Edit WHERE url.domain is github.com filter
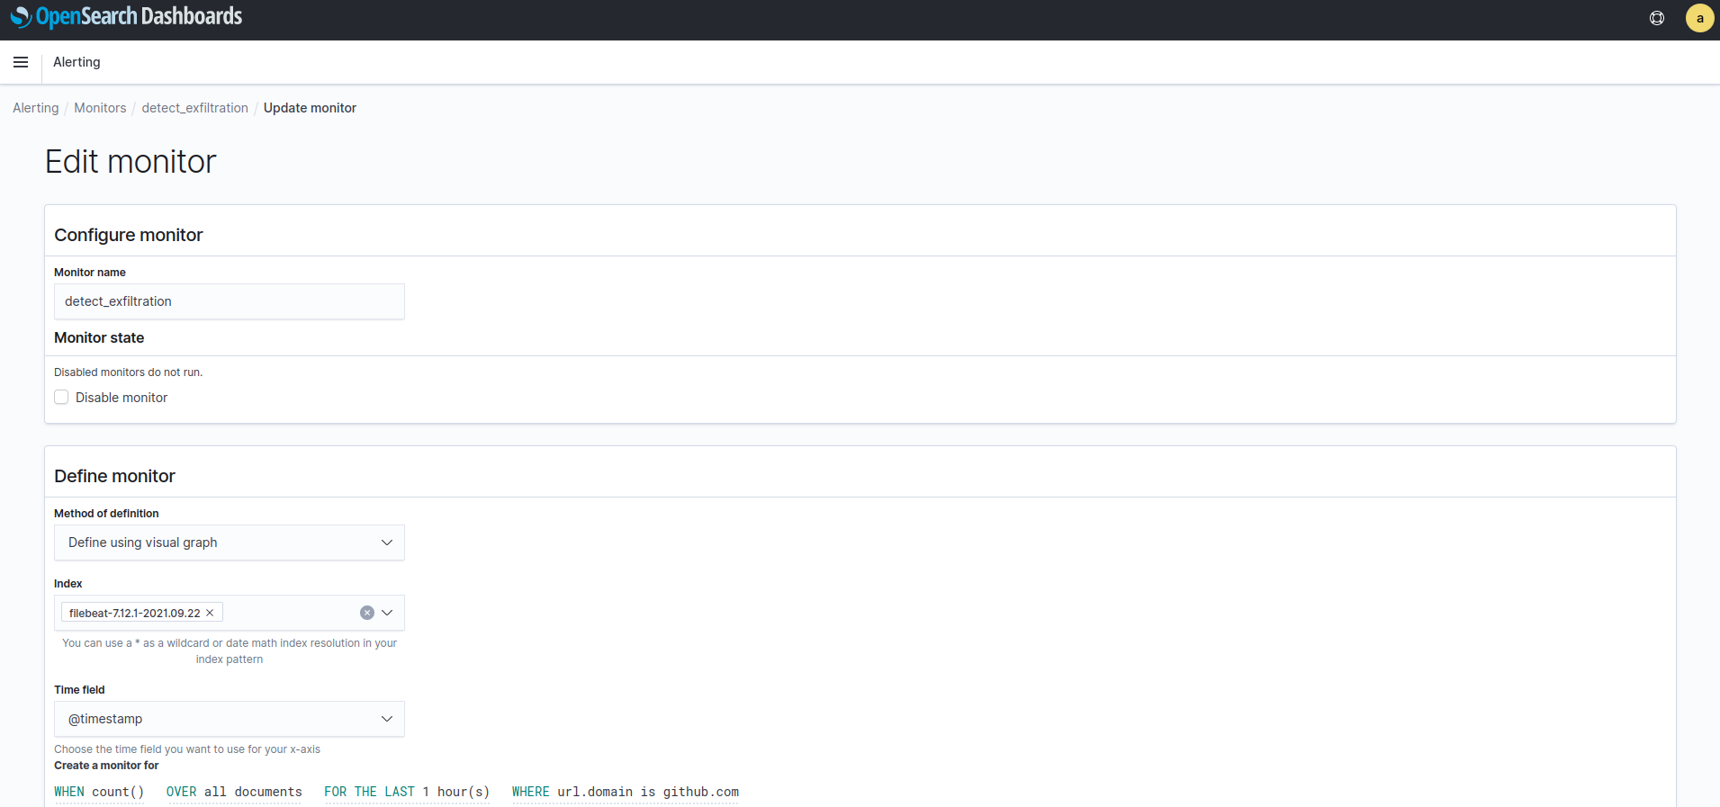Screen dimensions: 1720x807 coord(625,792)
